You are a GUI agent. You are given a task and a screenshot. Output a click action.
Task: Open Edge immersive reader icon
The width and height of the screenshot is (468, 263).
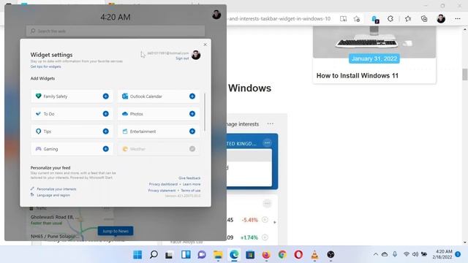pos(343,19)
